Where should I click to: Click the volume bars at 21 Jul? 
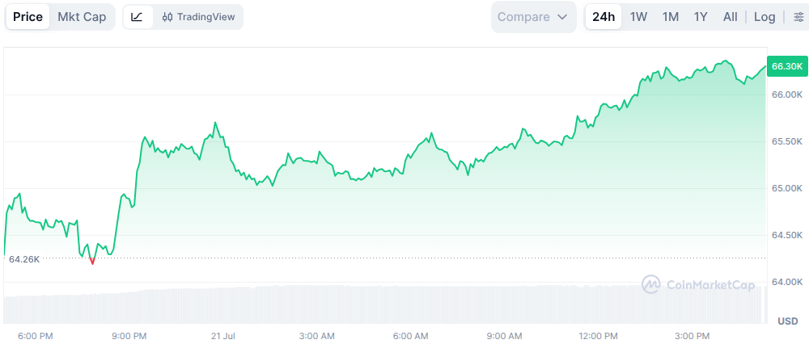click(x=223, y=305)
